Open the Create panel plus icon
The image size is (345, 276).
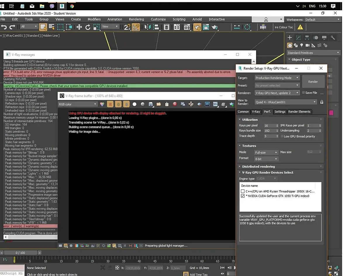pyautogui.click(x=290, y=37)
